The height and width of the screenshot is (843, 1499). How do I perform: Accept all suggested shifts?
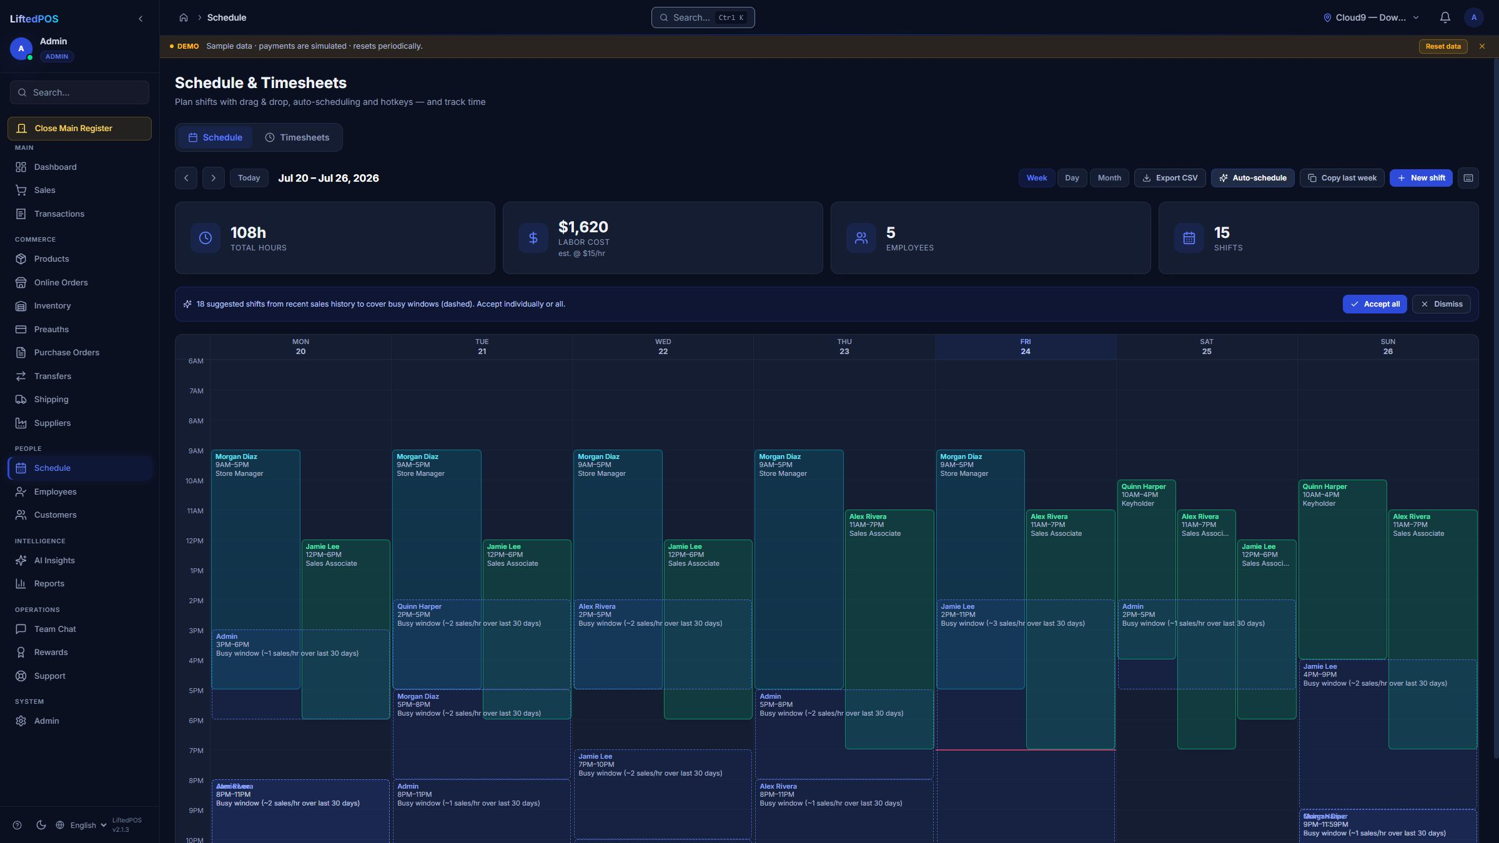point(1375,304)
